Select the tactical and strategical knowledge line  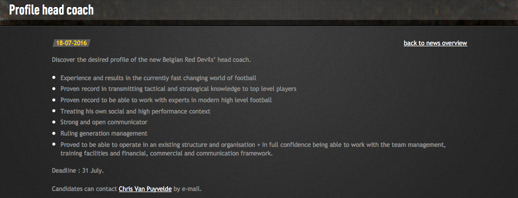pyautogui.click(x=178, y=89)
